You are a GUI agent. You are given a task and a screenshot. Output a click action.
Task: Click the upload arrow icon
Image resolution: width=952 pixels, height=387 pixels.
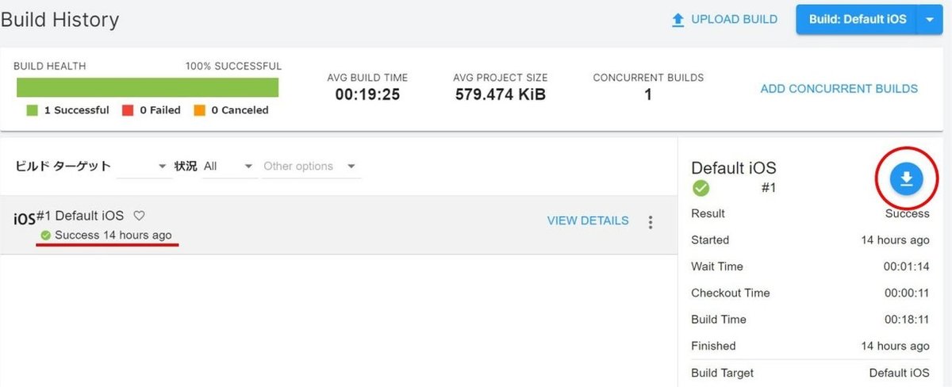pos(678,20)
